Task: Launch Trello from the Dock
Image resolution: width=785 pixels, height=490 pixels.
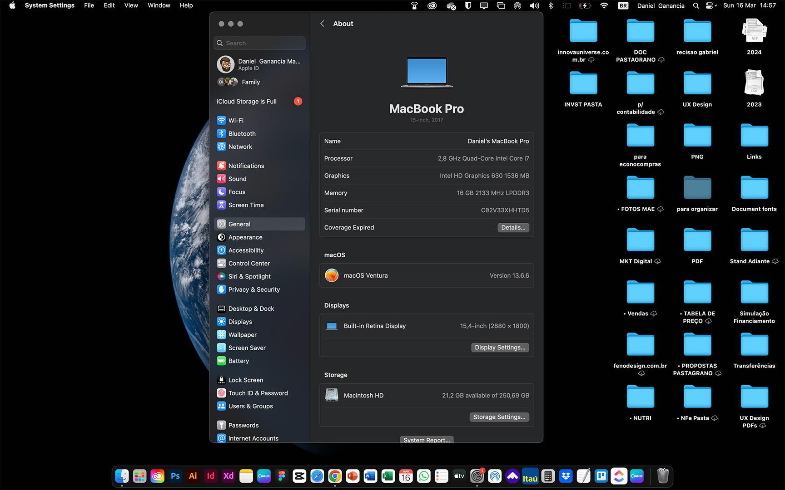Action: click(x=601, y=476)
